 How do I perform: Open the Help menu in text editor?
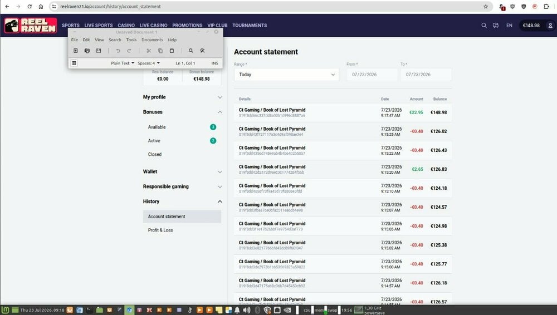[x=172, y=40]
